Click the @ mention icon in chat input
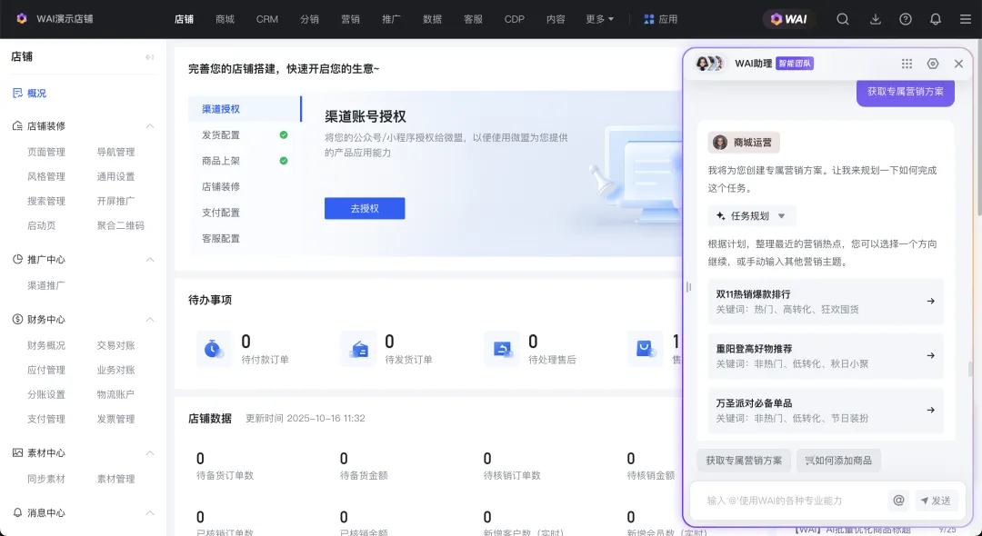This screenshot has width=982, height=536. pyautogui.click(x=898, y=500)
